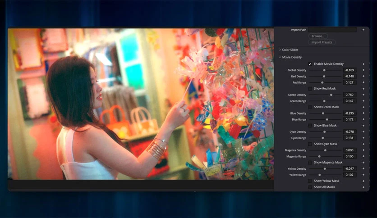This screenshot has width=377, height=218.
Task: Select Global Density value field -0.109
Action: (349, 70)
